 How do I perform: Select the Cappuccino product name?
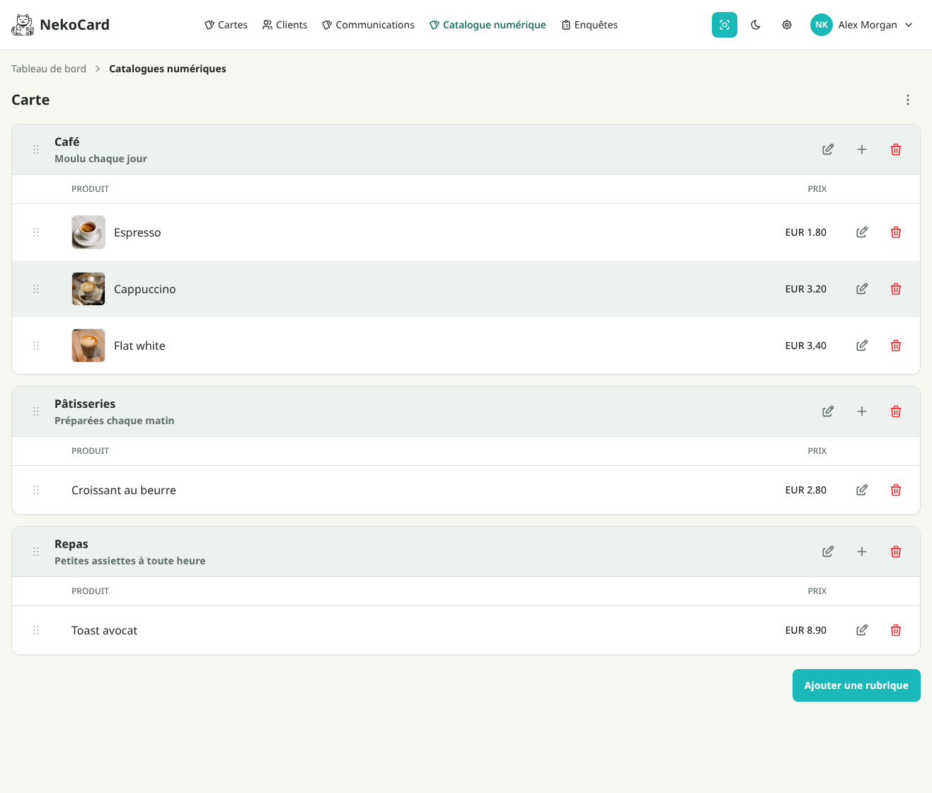point(145,289)
